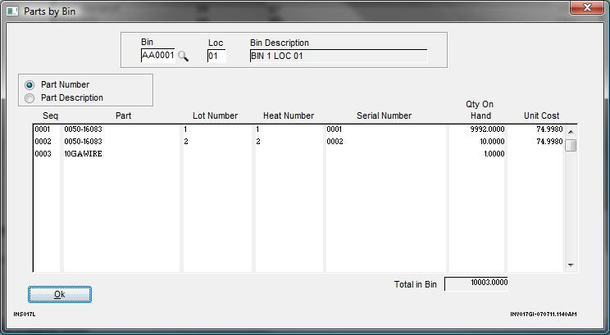Click part 0050-16083 in row 0002

click(x=84, y=142)
